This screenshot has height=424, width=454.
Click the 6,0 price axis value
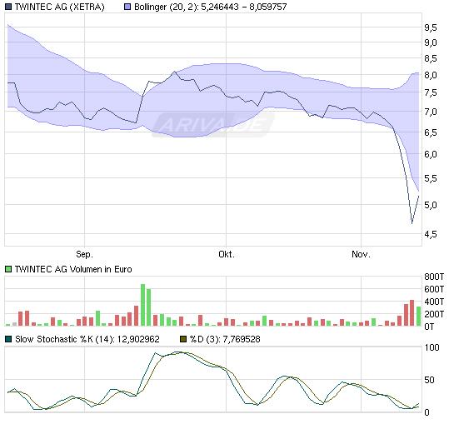pos(431,154)
